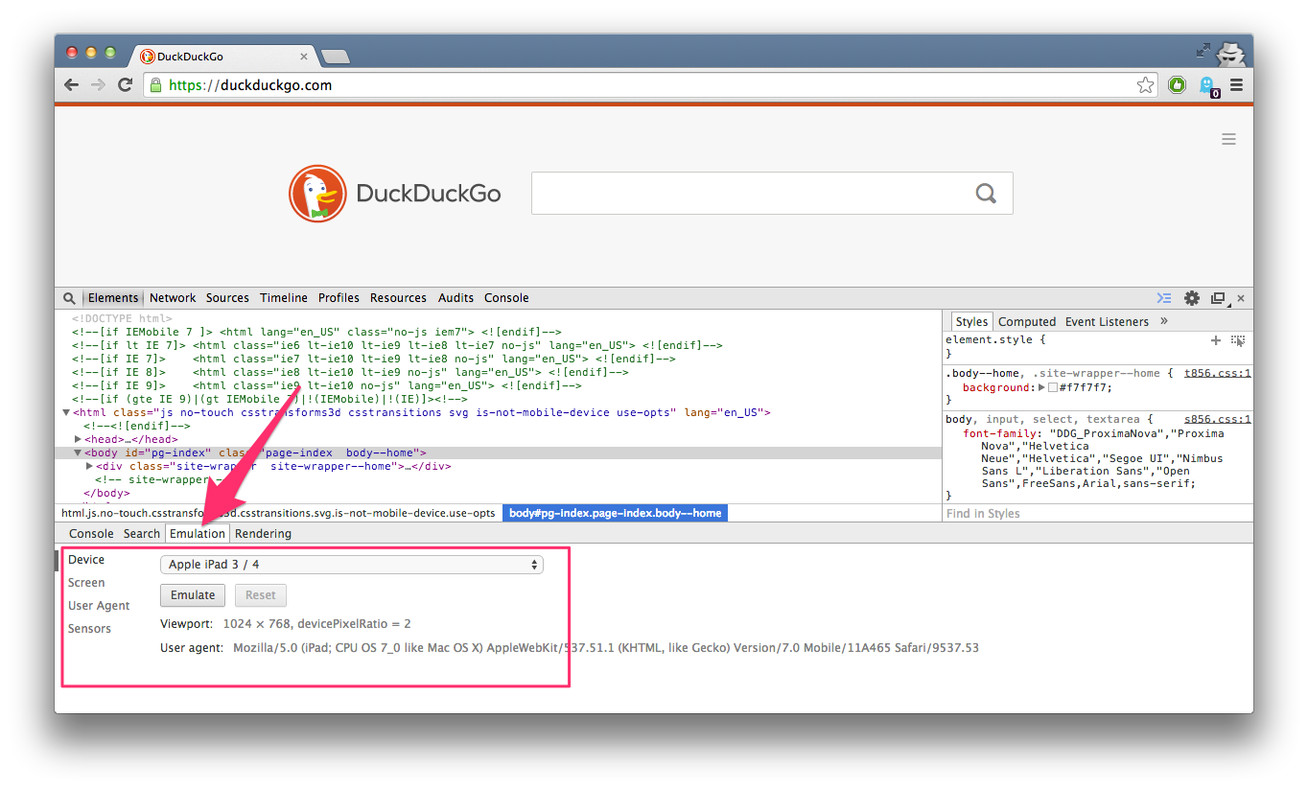Bookmark page with the star icon

point(1146,85)
